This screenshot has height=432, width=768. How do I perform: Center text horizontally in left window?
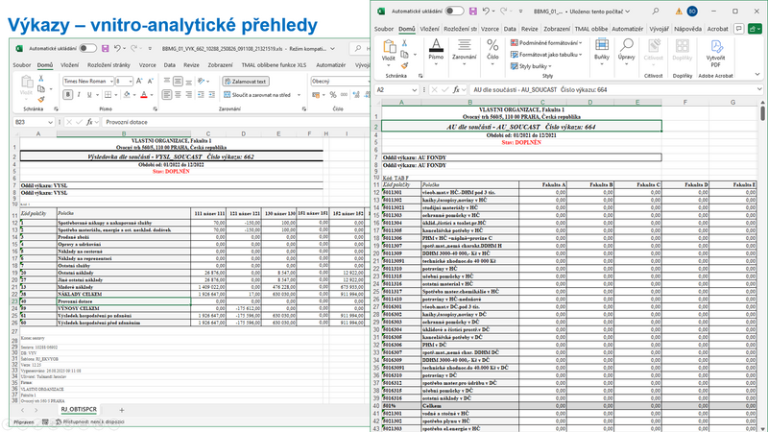pos(178,94)
